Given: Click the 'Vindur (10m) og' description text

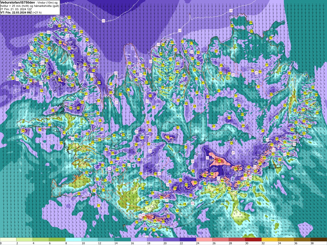Looking at the screenshot, I should (48, 2).
